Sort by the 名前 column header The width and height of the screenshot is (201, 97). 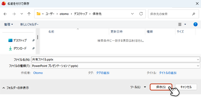point(51,32)
